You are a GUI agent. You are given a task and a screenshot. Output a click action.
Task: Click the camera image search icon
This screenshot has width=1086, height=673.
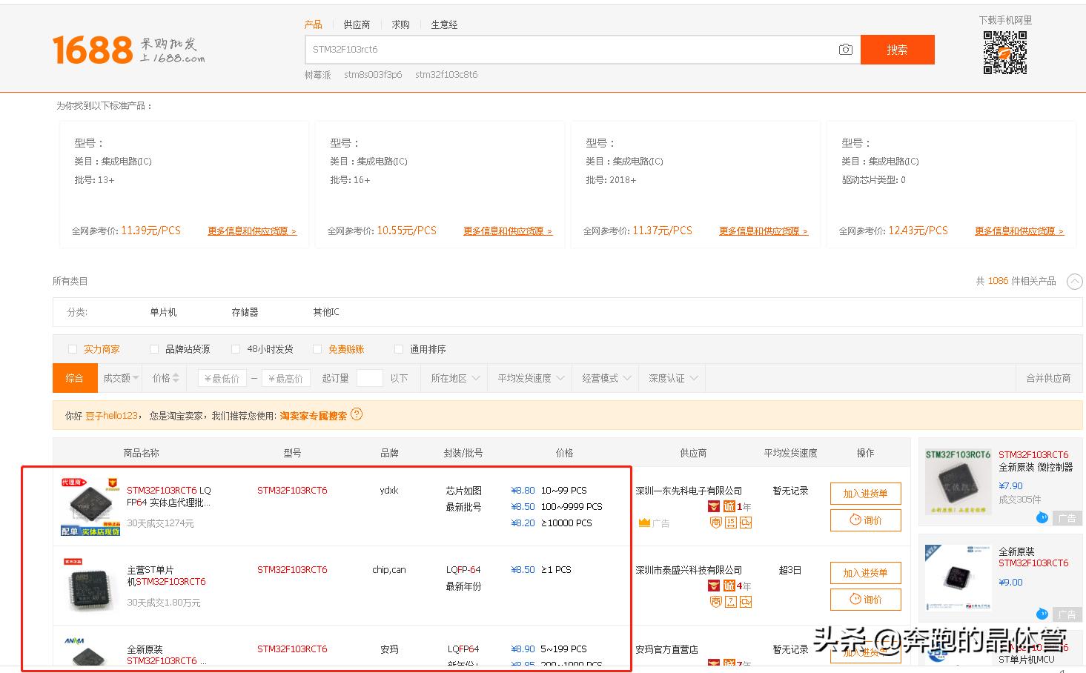pos(845,50)
